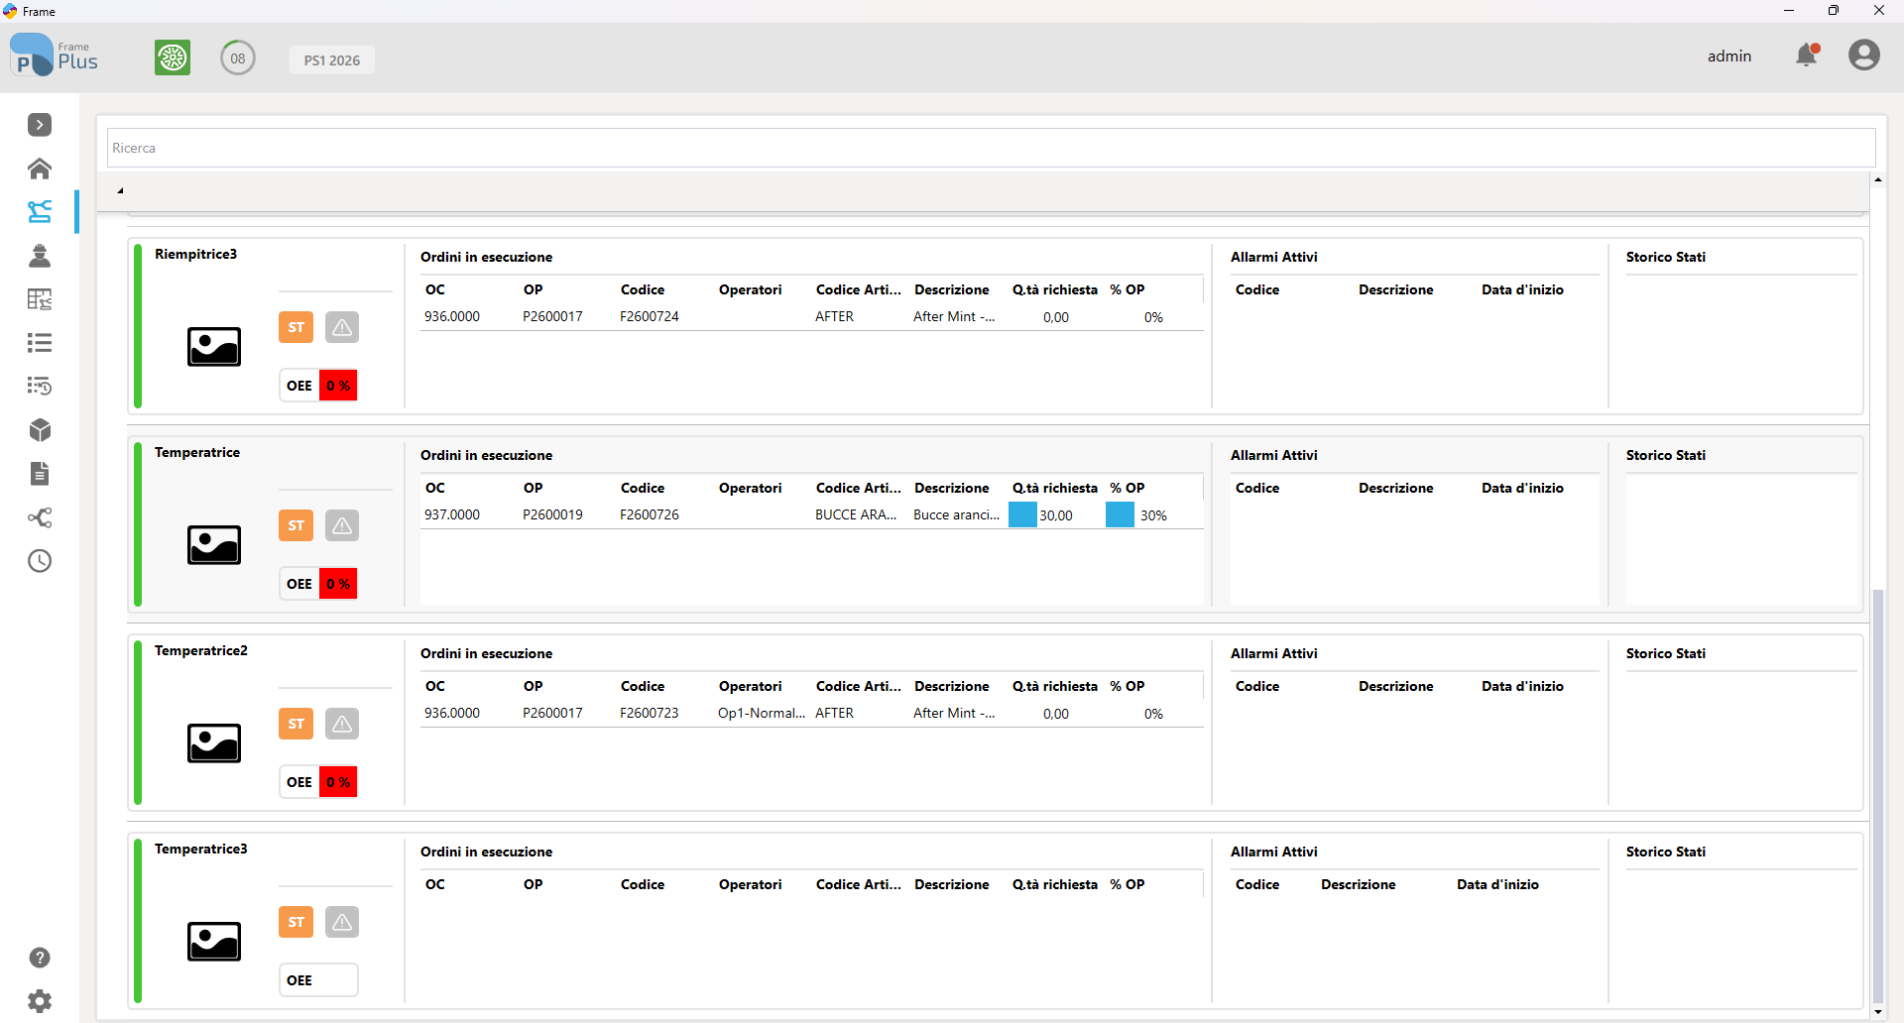Click the green wheel logo in header
Image resolution: width=1904 pixels, height=1023 pixels.
tap(173, 57)
